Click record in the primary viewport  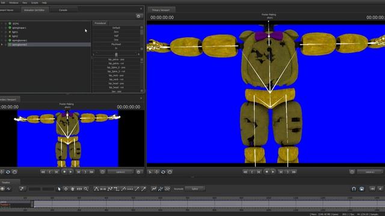[x=266, y=172]
